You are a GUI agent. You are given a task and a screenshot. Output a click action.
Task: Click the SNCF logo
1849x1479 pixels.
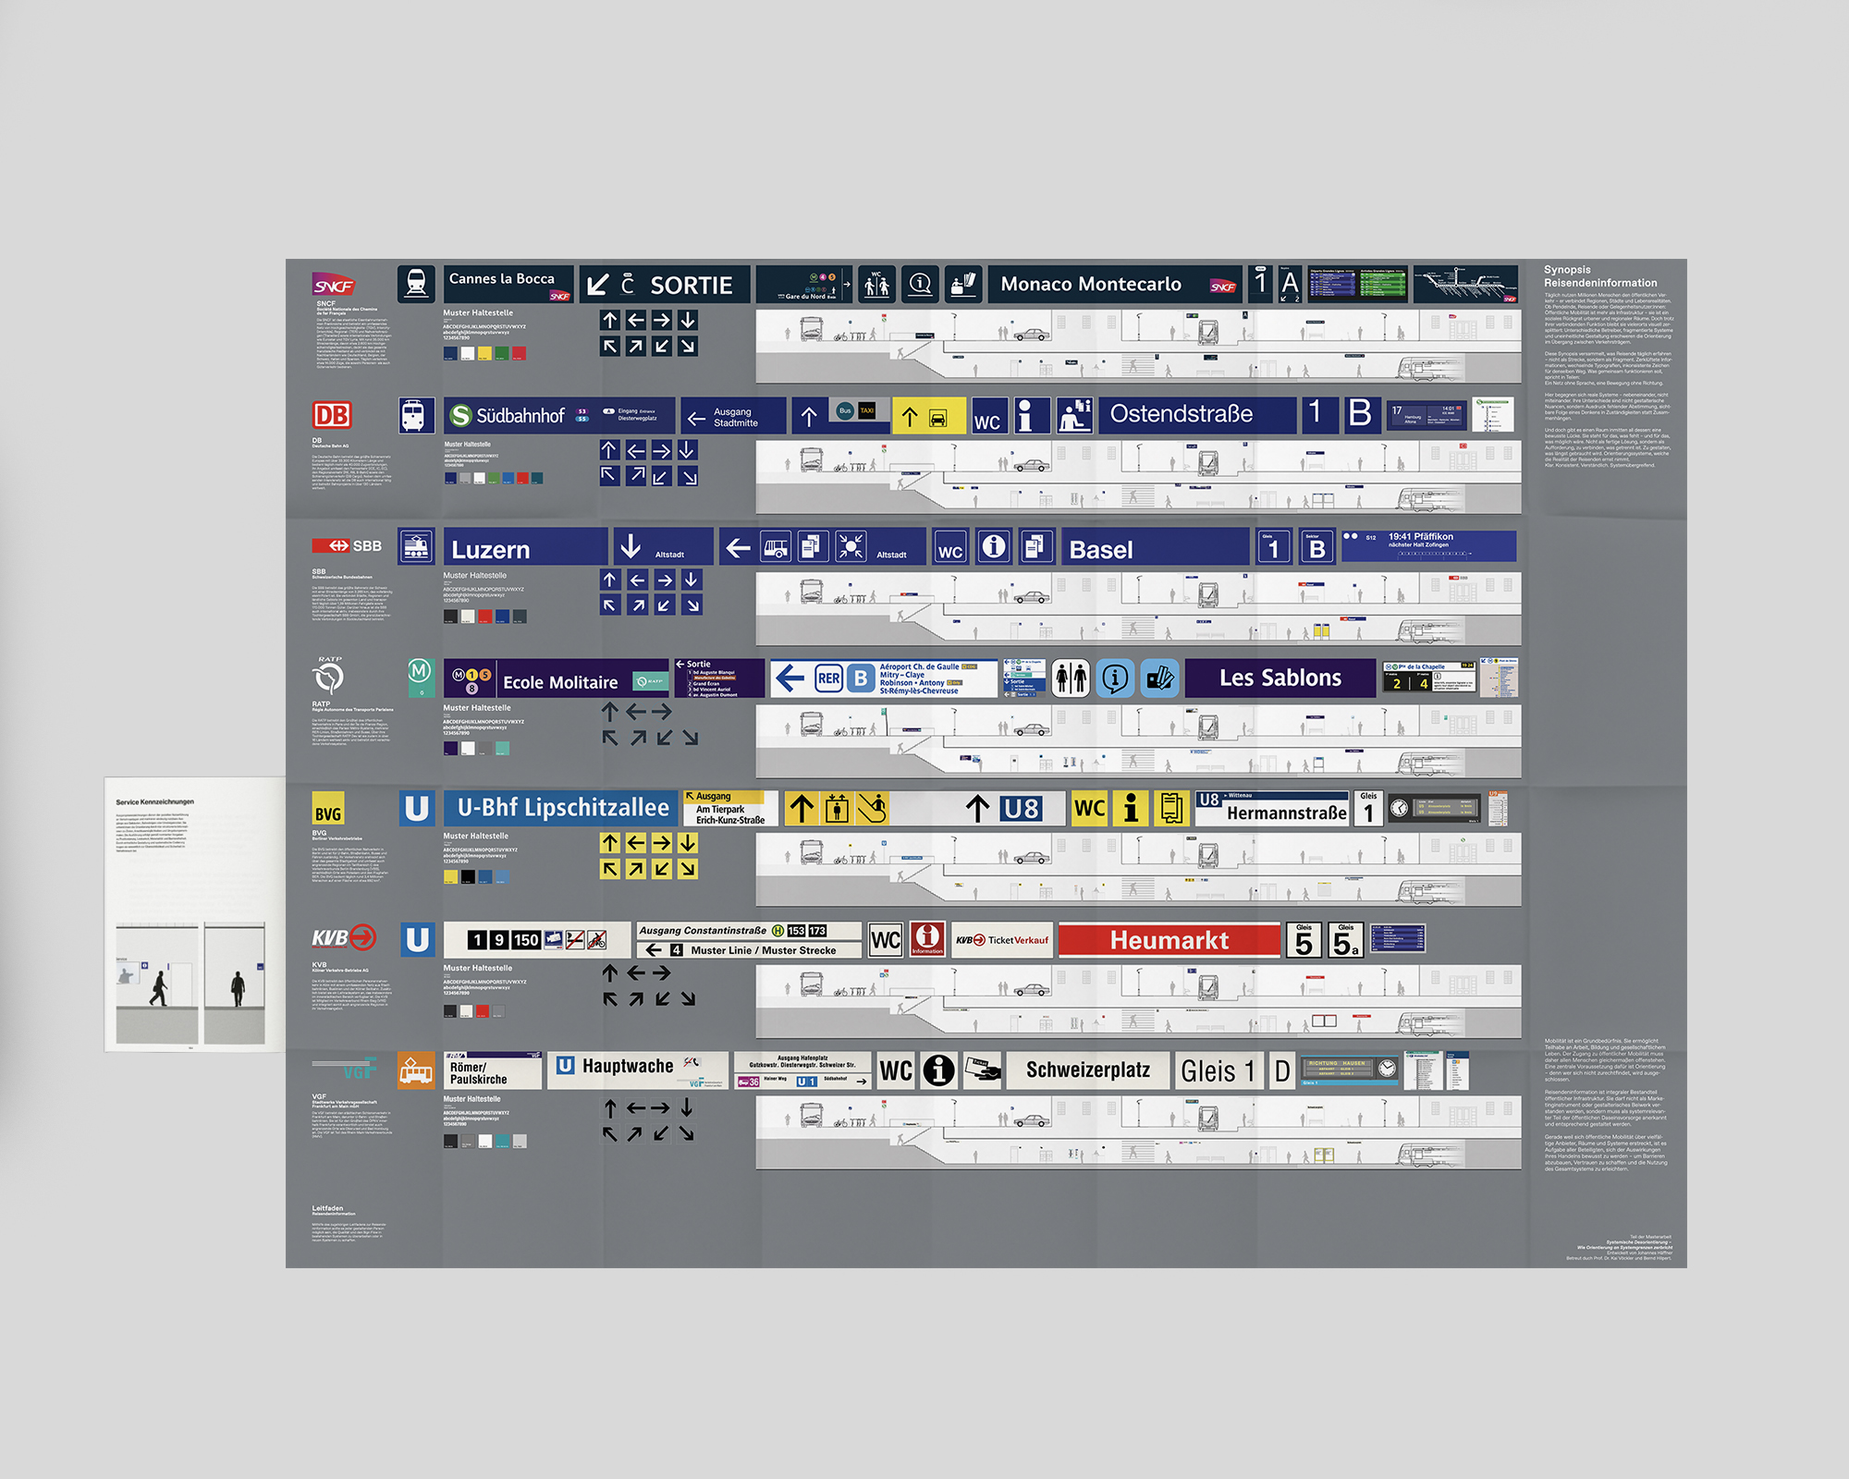coord(334,284)
